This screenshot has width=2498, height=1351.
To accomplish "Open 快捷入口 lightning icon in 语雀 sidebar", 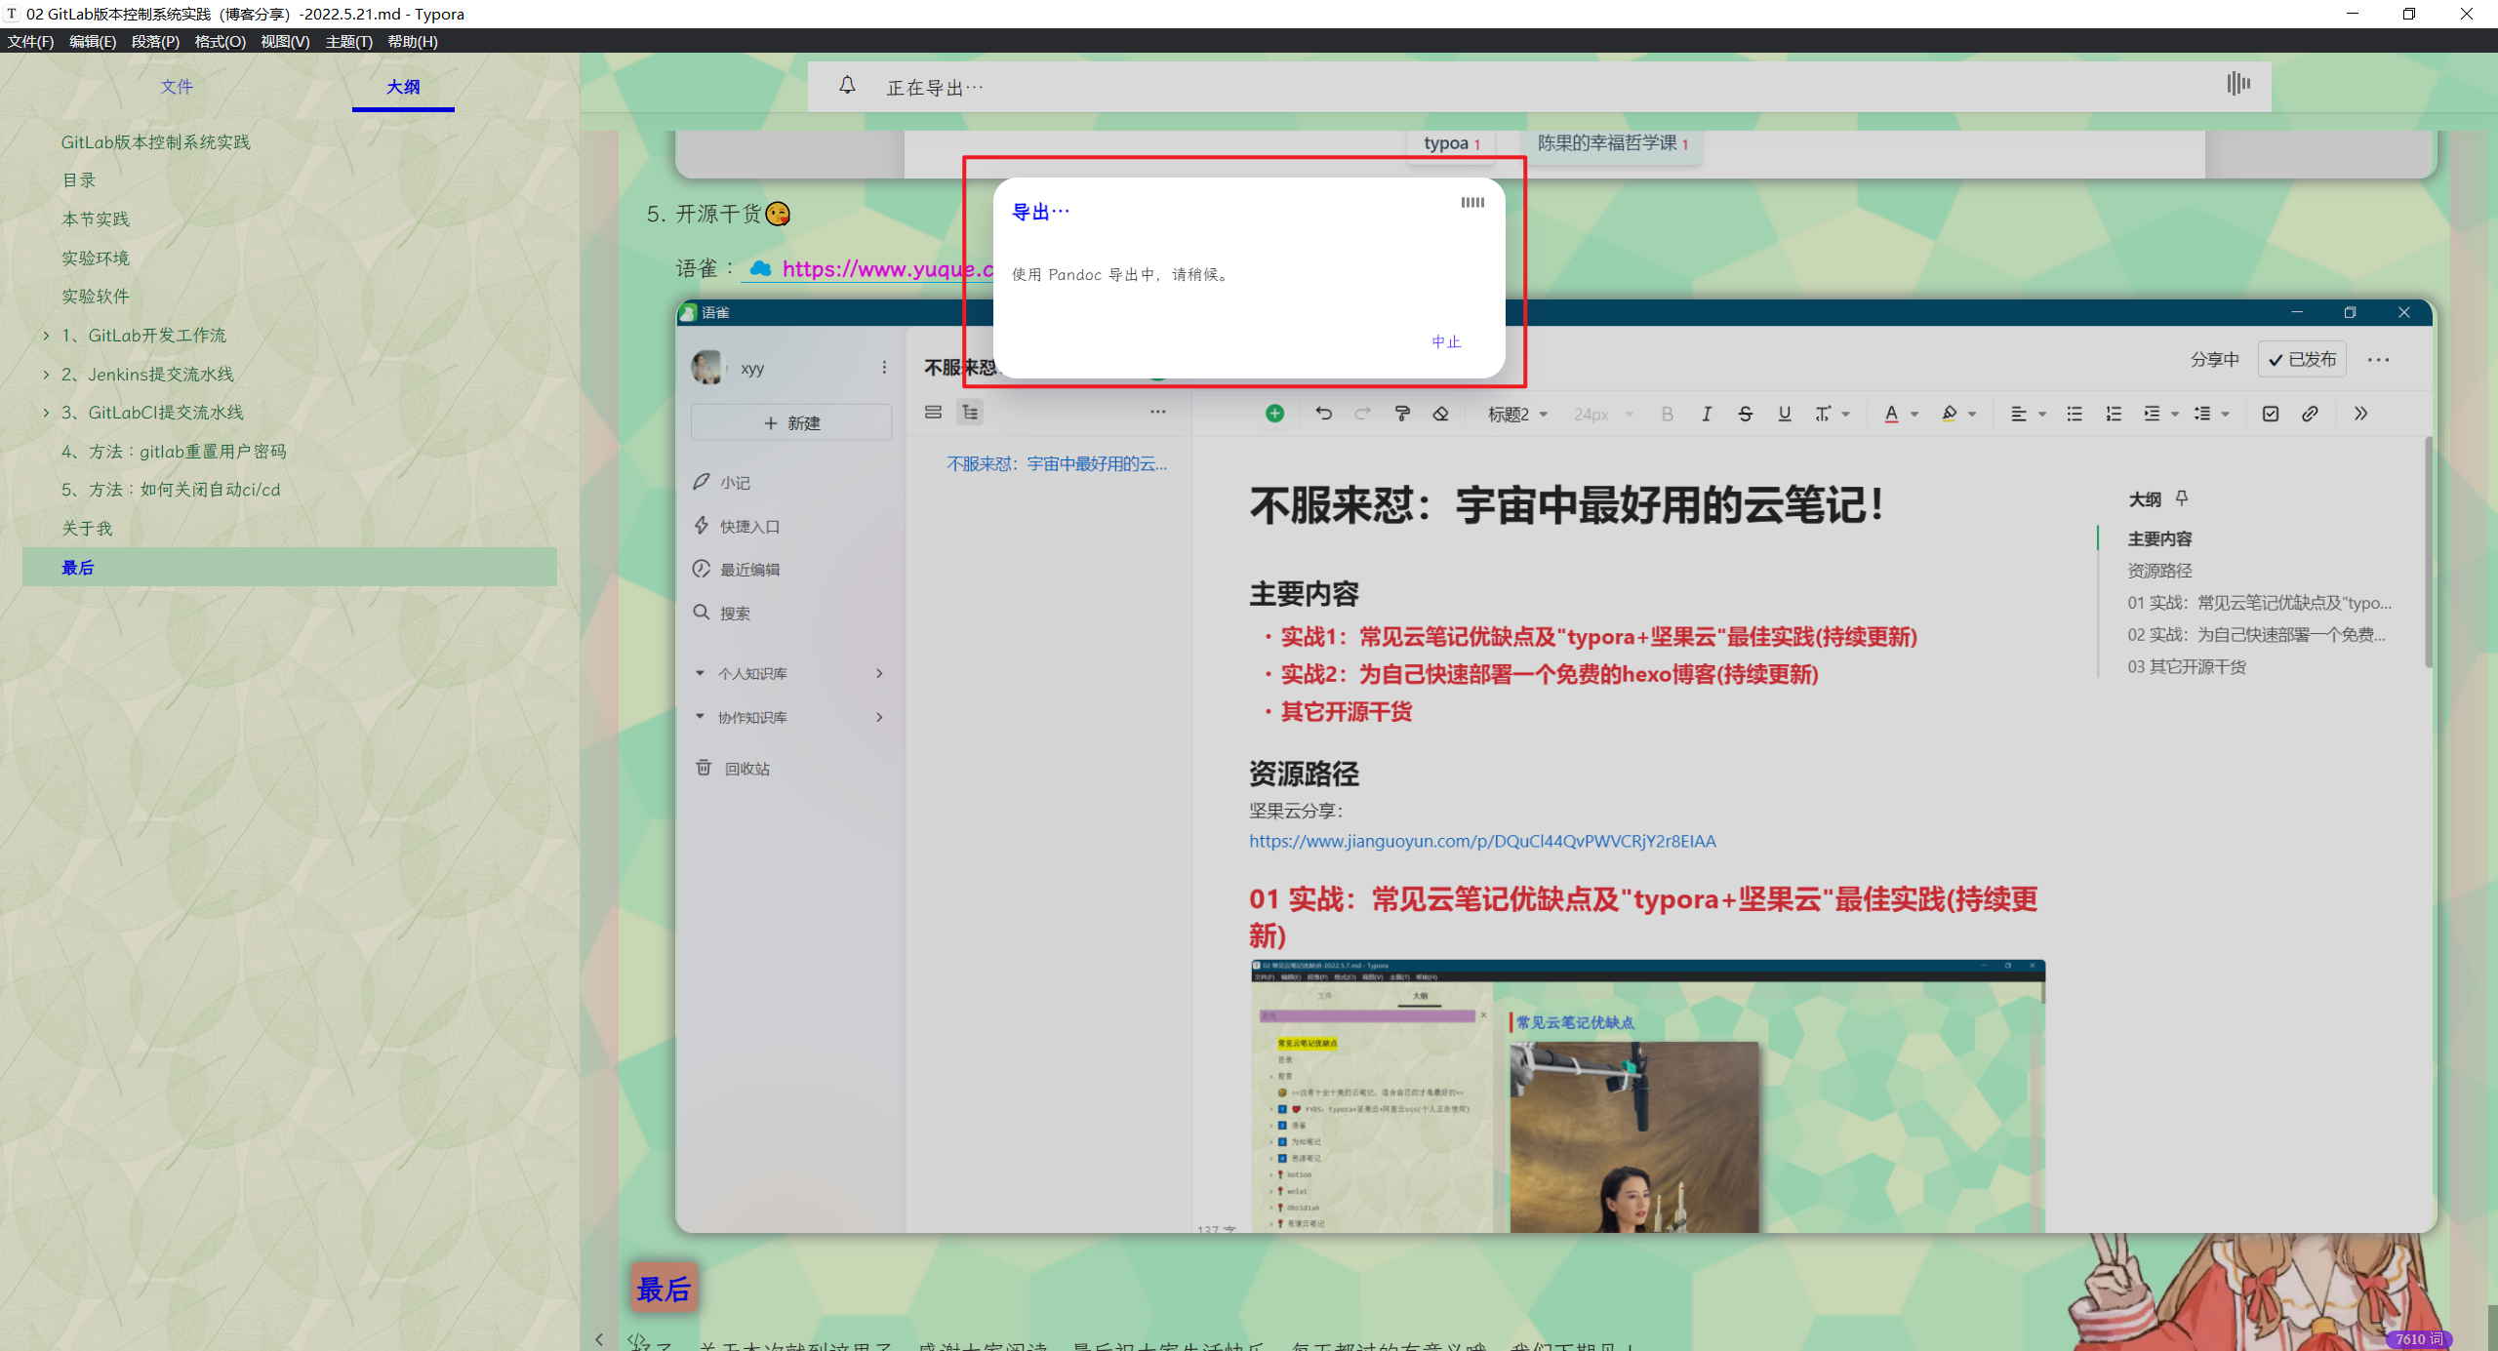I will coord(702,526).
